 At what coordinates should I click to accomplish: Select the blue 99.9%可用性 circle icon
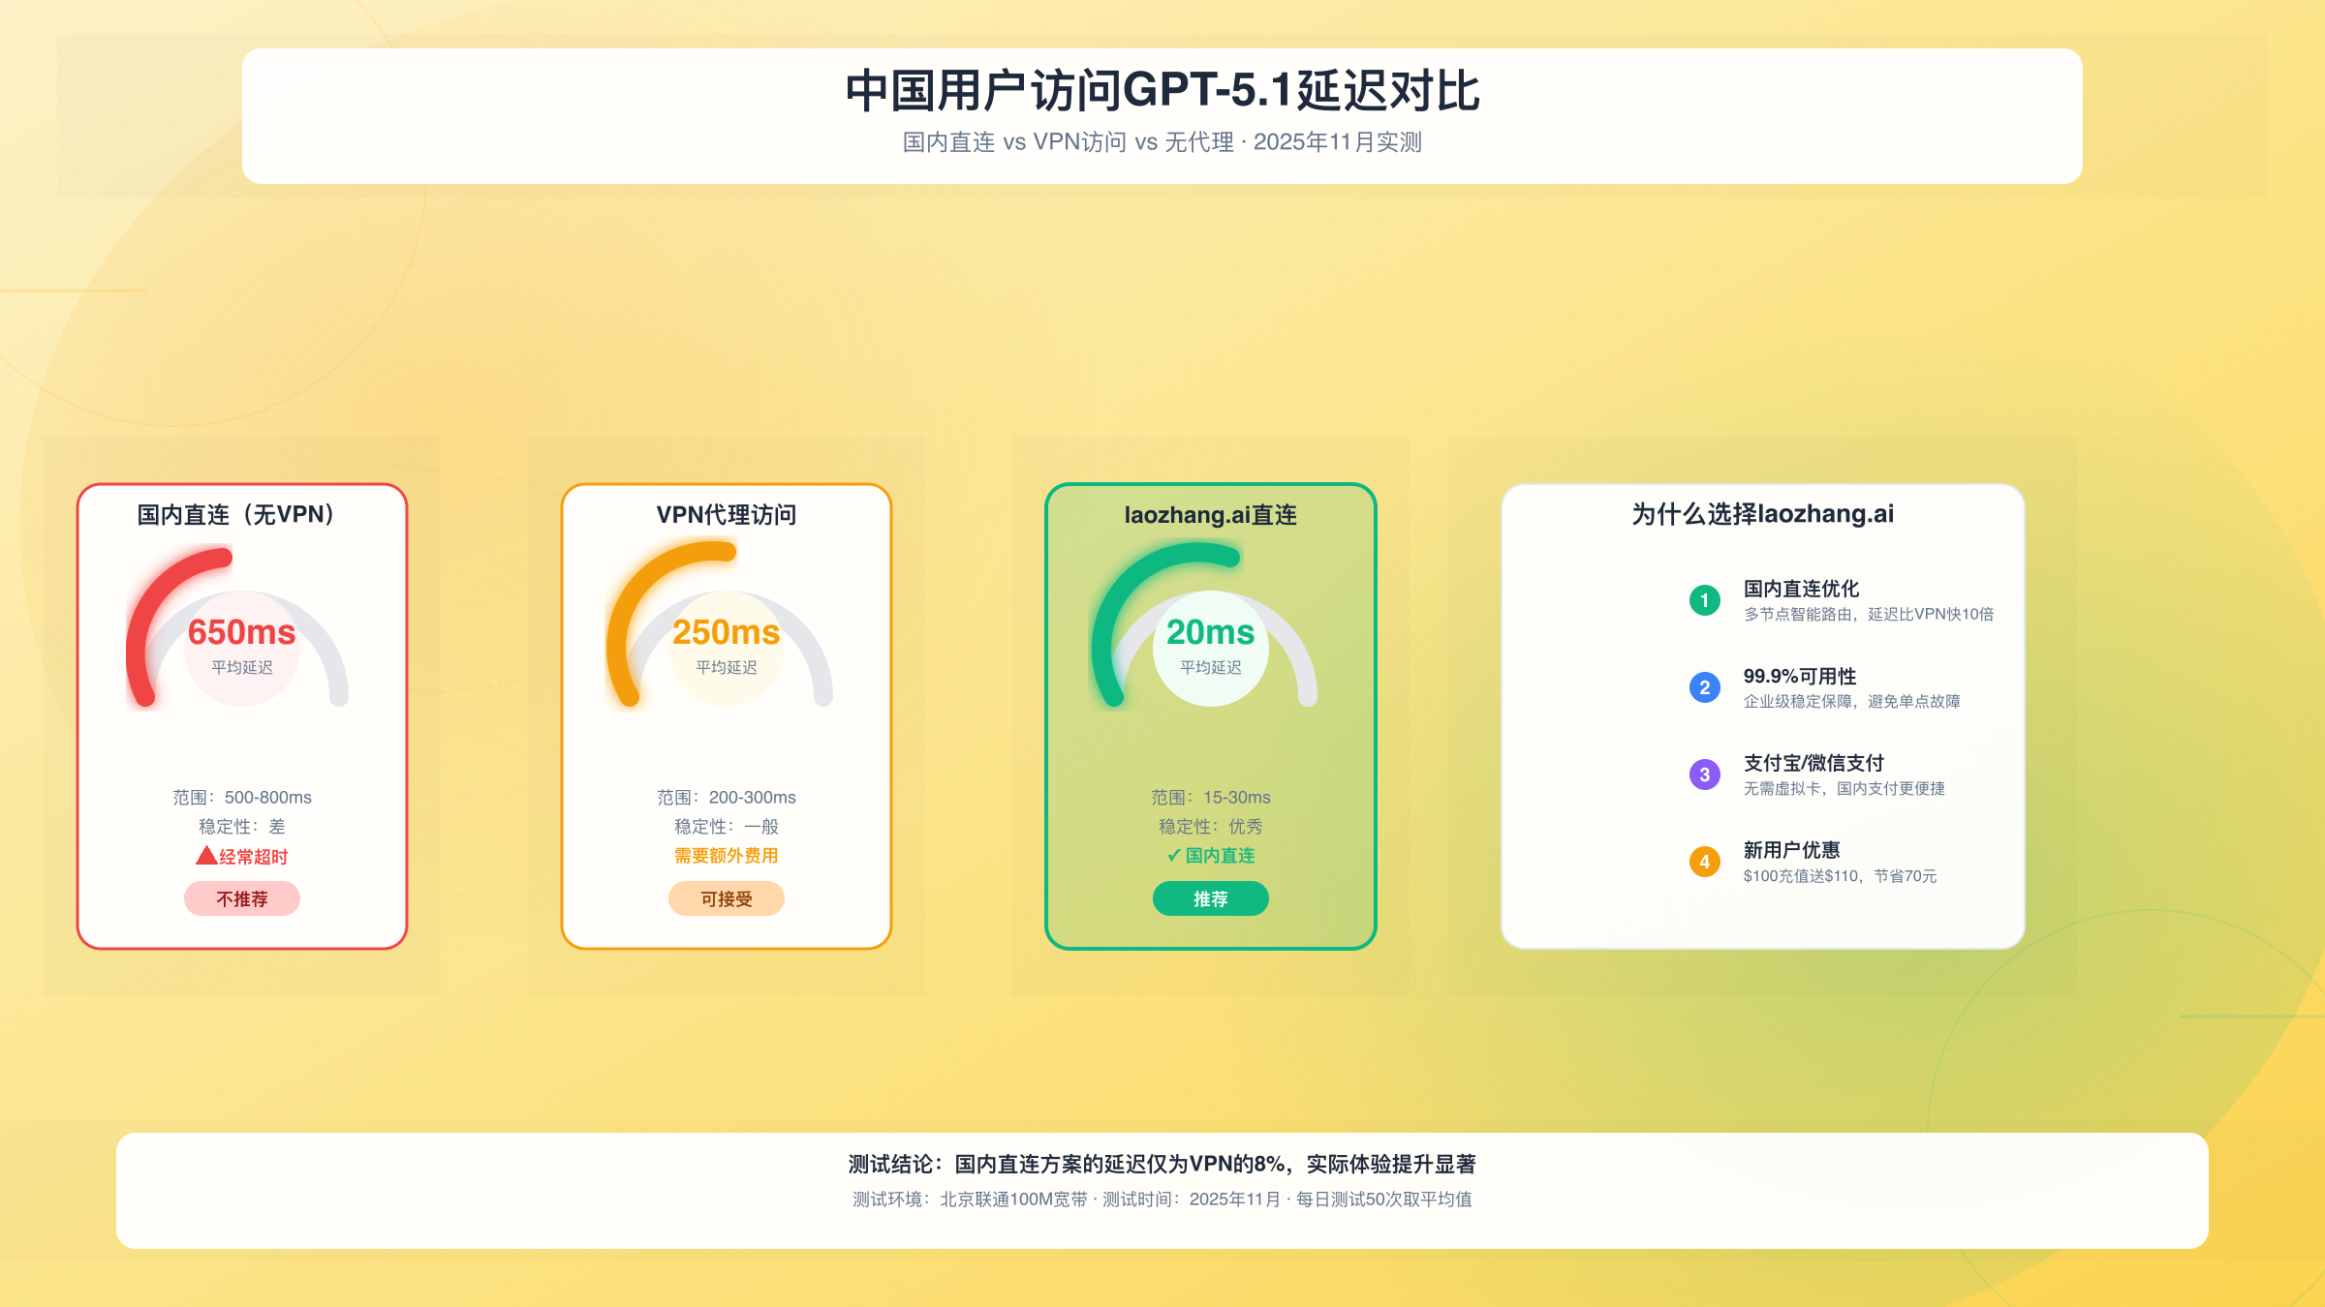point(1703,688)
